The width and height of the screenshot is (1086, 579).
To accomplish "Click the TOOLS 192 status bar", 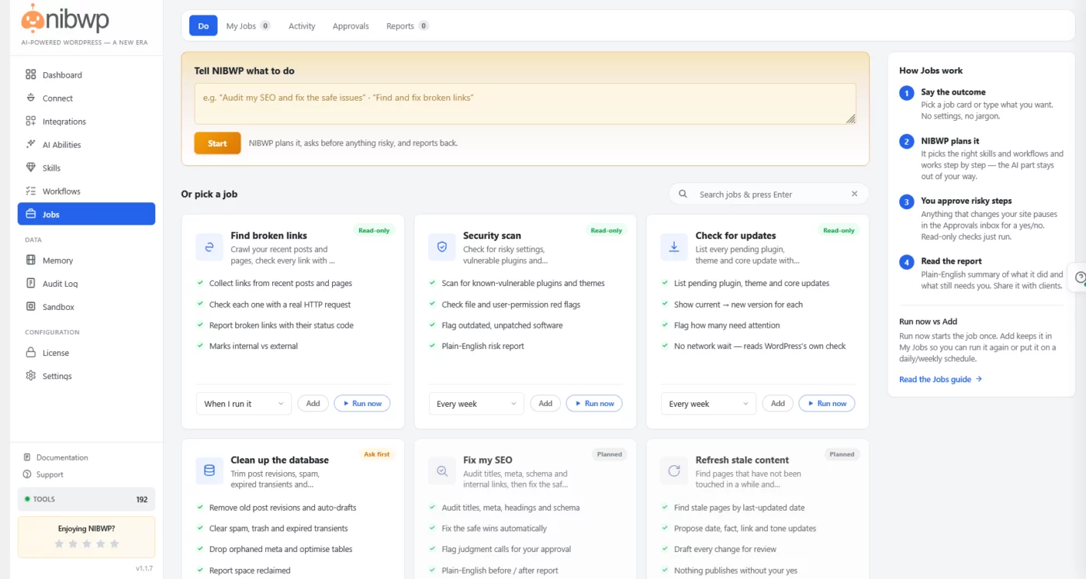I will coord(86,499).
